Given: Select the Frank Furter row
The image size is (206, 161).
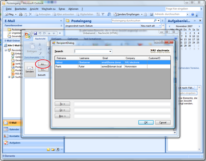Looking at the screenshot, I should pyautogui.click(x=113, y=67).
